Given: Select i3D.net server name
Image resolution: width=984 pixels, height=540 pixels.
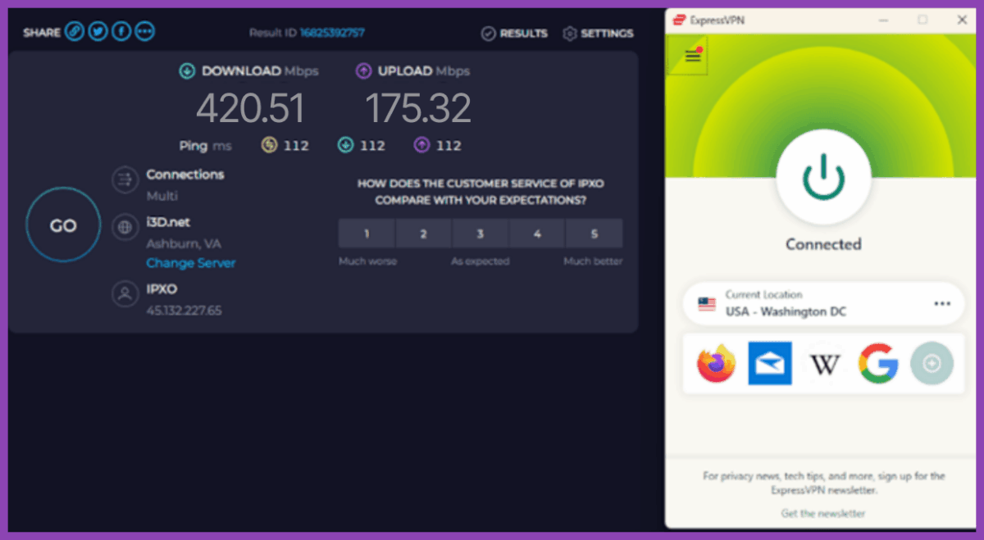Looking at the screenshot, I should 168,222.
